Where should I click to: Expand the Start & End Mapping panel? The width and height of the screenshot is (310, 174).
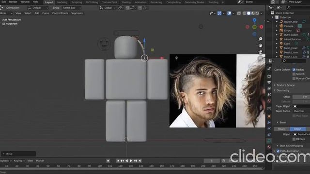[x=291, y=145]
